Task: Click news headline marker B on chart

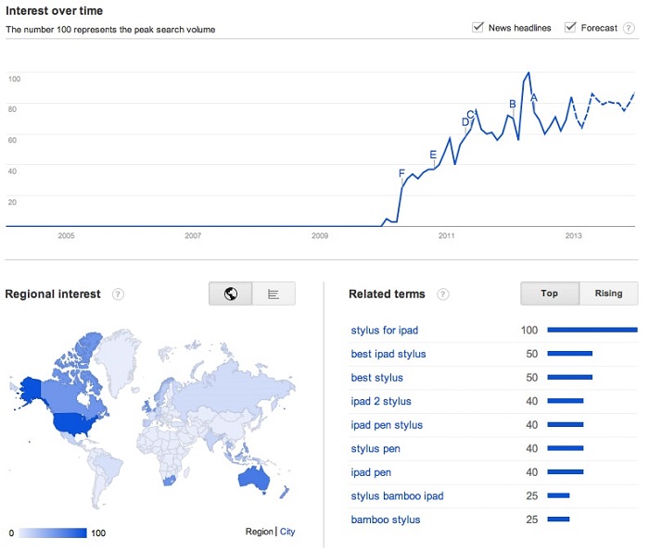Action: [513, 105]
